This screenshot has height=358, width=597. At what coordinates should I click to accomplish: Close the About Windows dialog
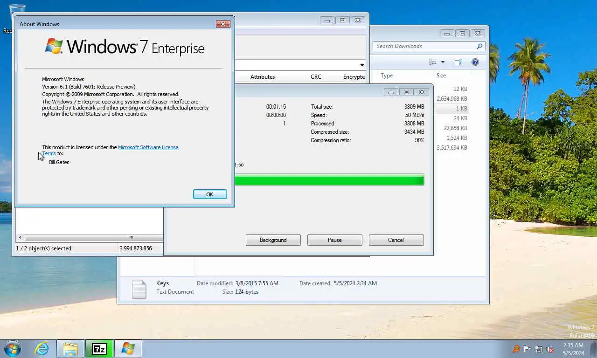click(x=223, y=24)
